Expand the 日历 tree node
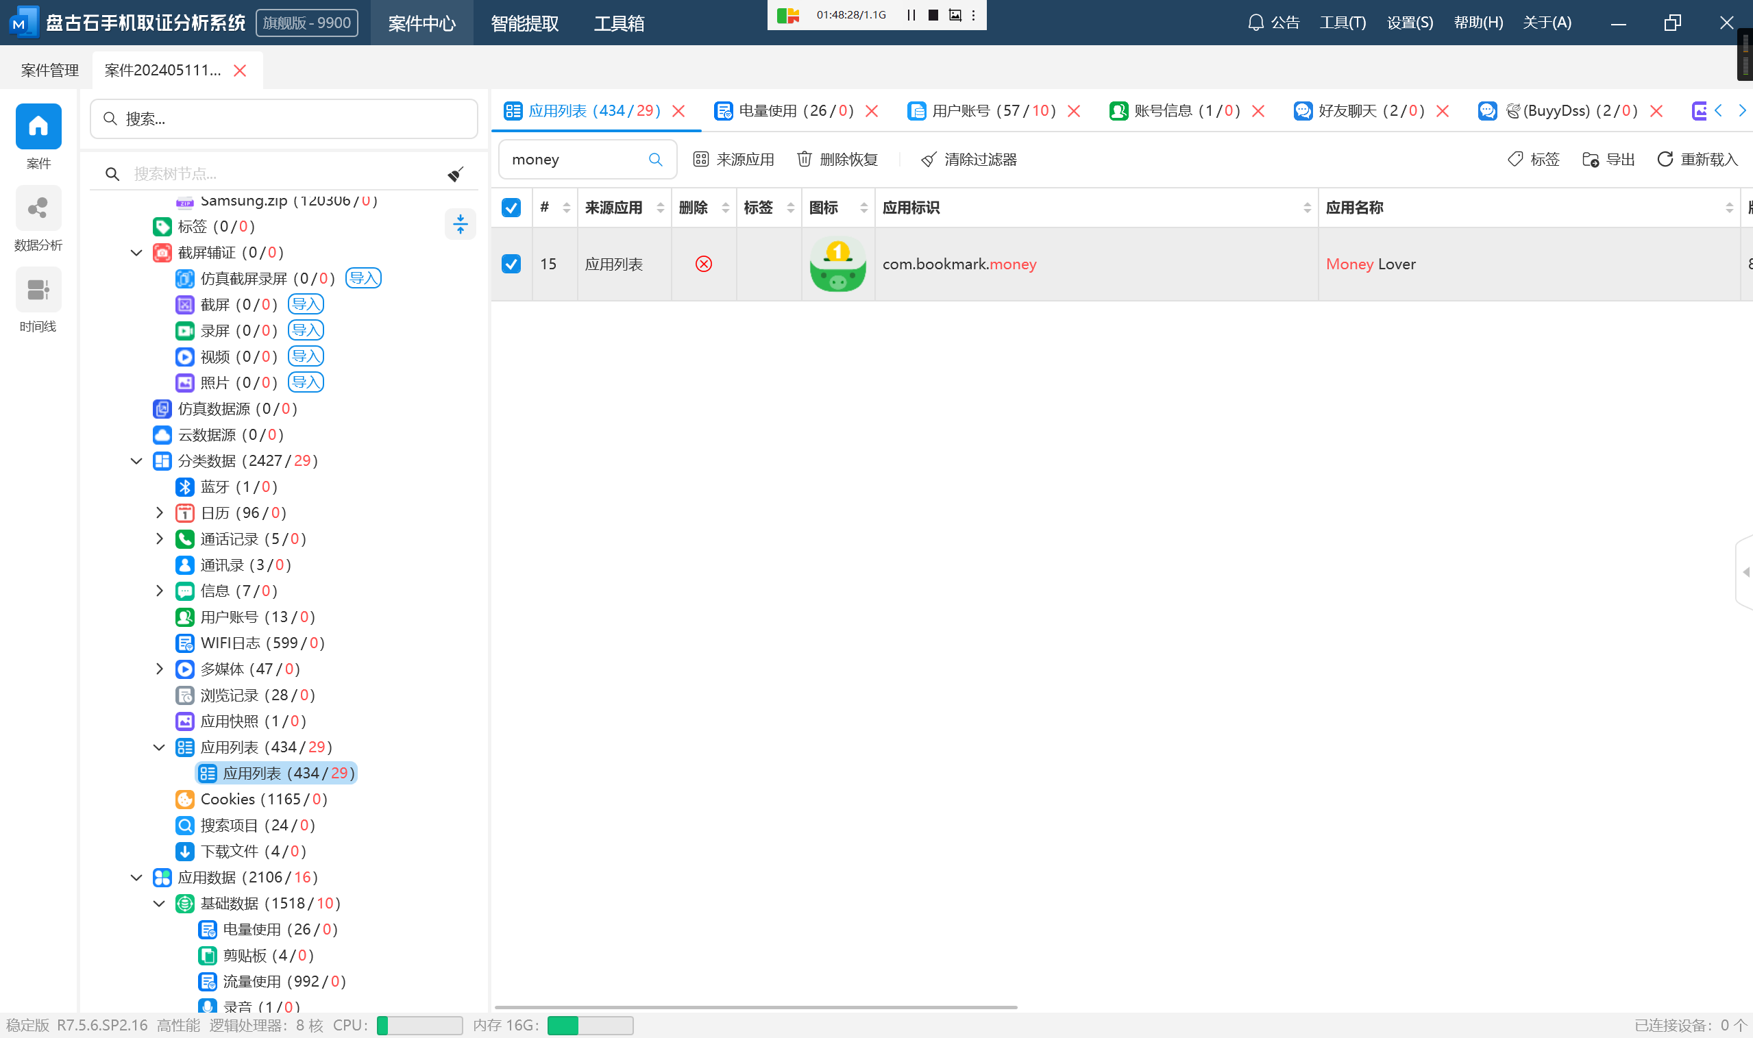 click(x=160, y=512)
